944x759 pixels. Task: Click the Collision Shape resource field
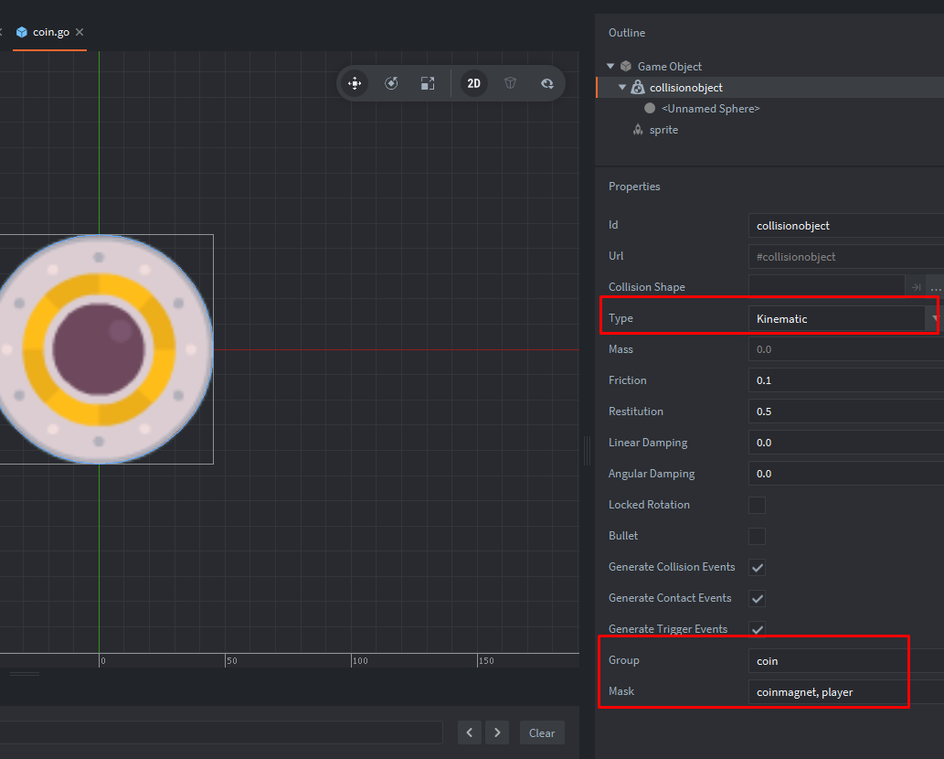(x=826, y=287)
